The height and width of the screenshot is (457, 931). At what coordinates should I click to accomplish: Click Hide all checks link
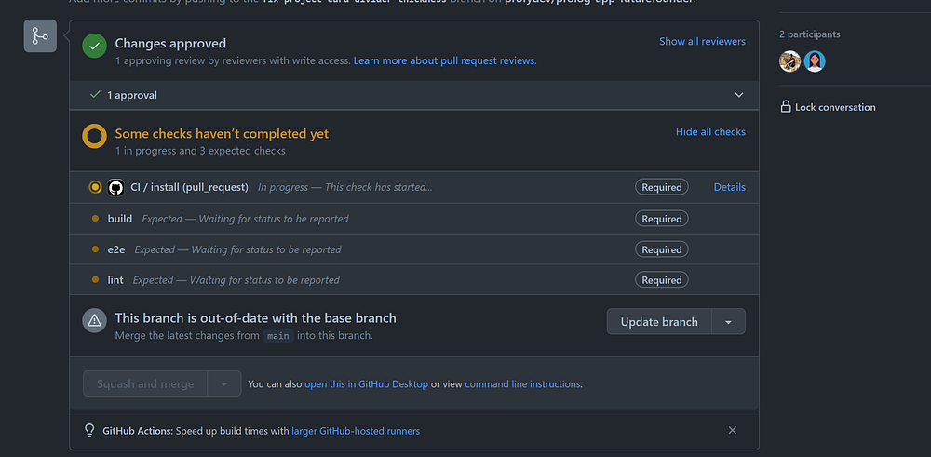[710, 132]
